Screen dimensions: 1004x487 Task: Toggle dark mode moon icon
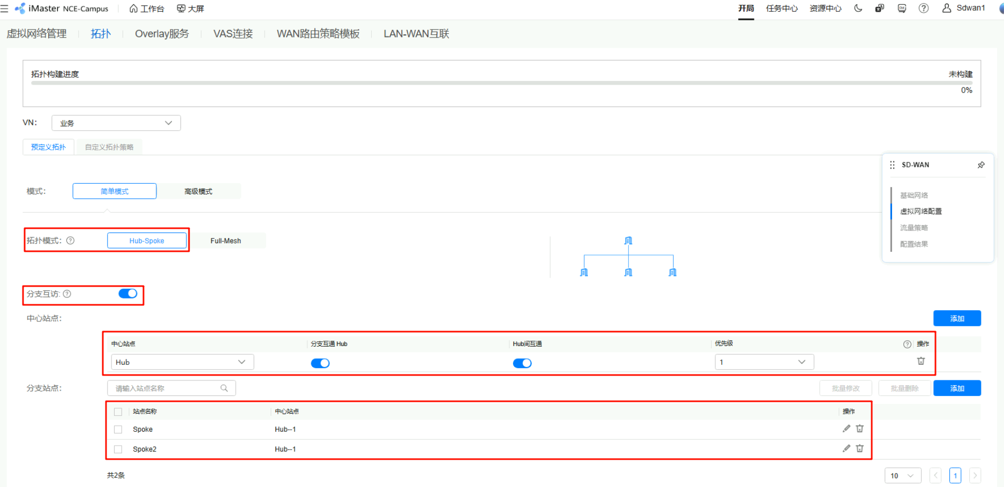tap(858, 9)
